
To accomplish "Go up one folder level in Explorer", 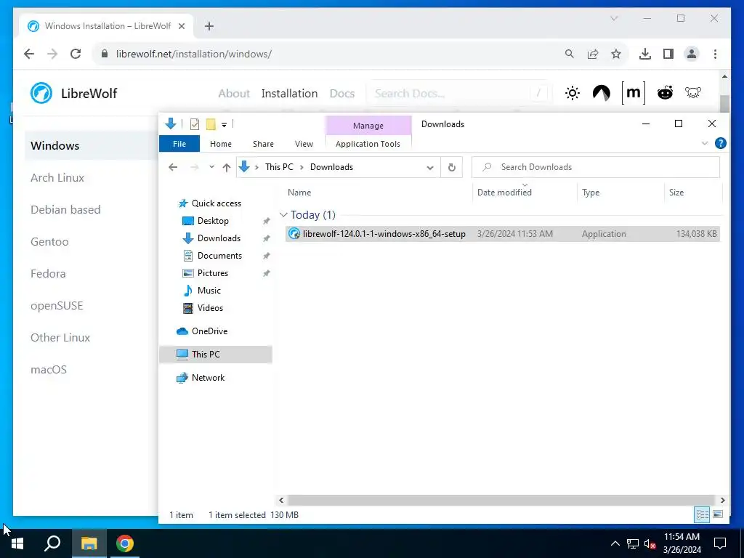I will coord(227,167).
